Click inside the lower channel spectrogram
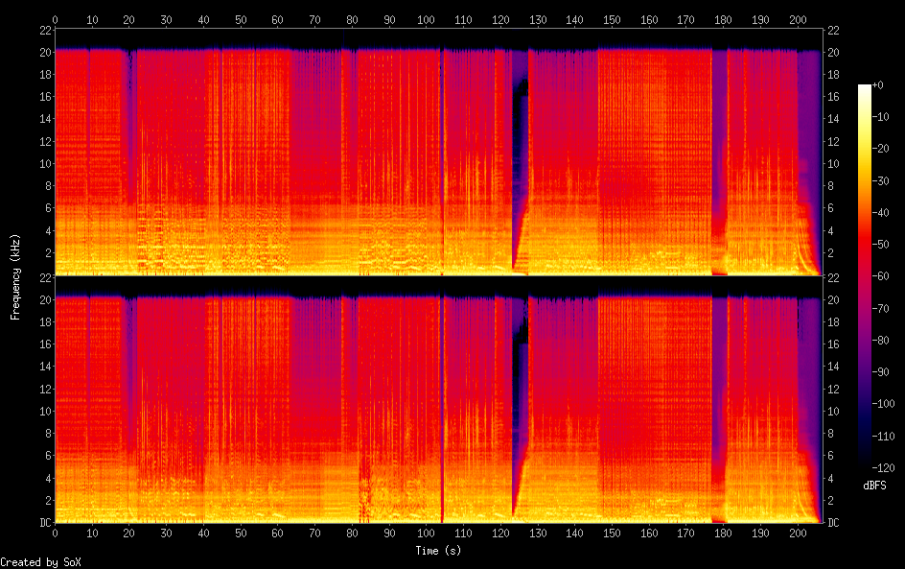905x569 pixels. point(438,400)
